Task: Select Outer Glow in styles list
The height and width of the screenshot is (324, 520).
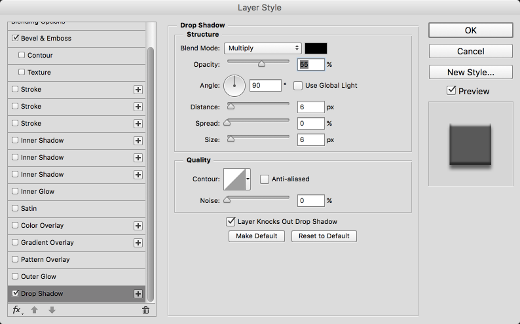Action: click(x=39, y=277)
